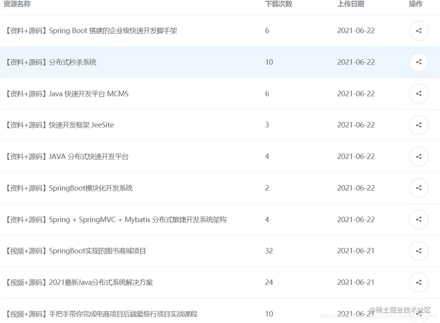Share the 分布式秒杀系统 resource

coord(419,62)
